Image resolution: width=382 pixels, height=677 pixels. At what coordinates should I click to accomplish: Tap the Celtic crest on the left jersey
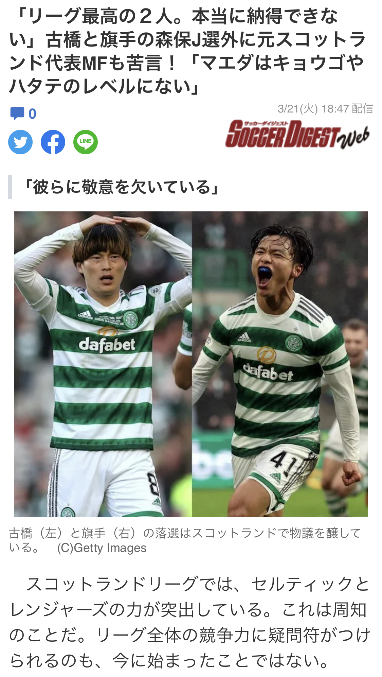pos(130,320)
